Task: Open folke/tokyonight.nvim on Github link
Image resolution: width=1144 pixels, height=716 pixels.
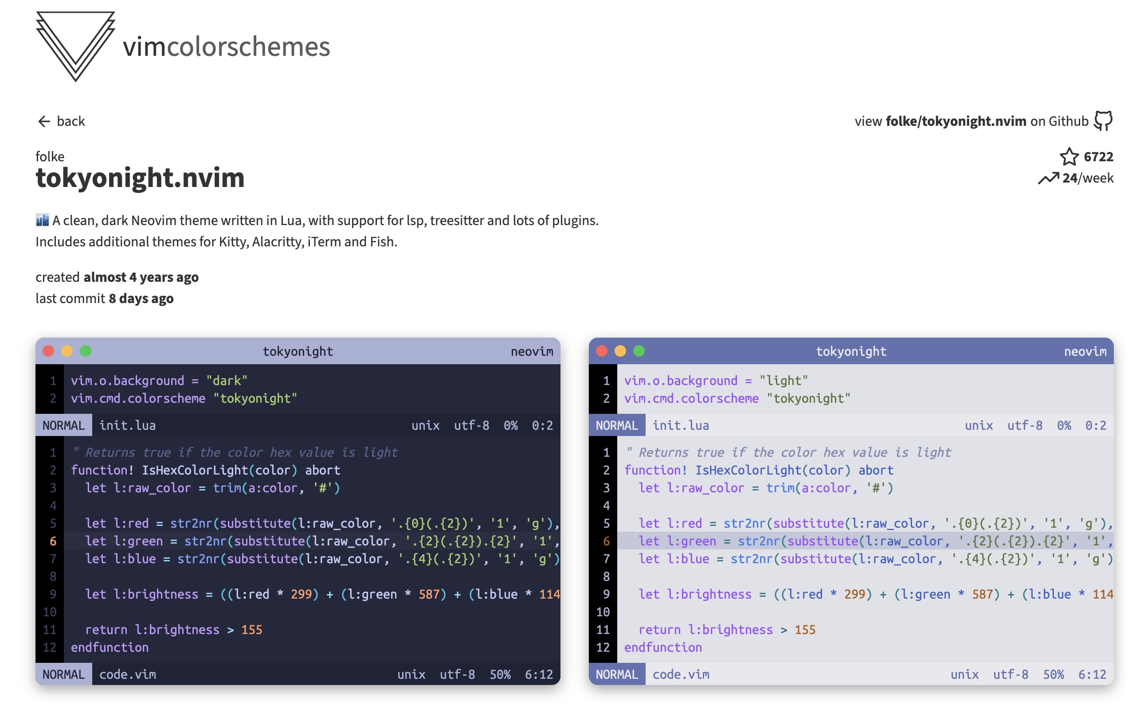Action: pyautogui.click(x=971, y=121)
